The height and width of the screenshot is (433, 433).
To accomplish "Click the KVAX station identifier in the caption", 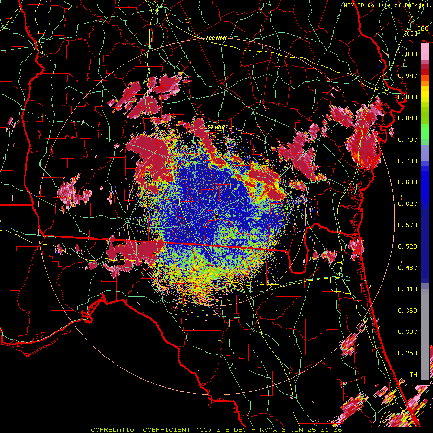I will 269,430.
